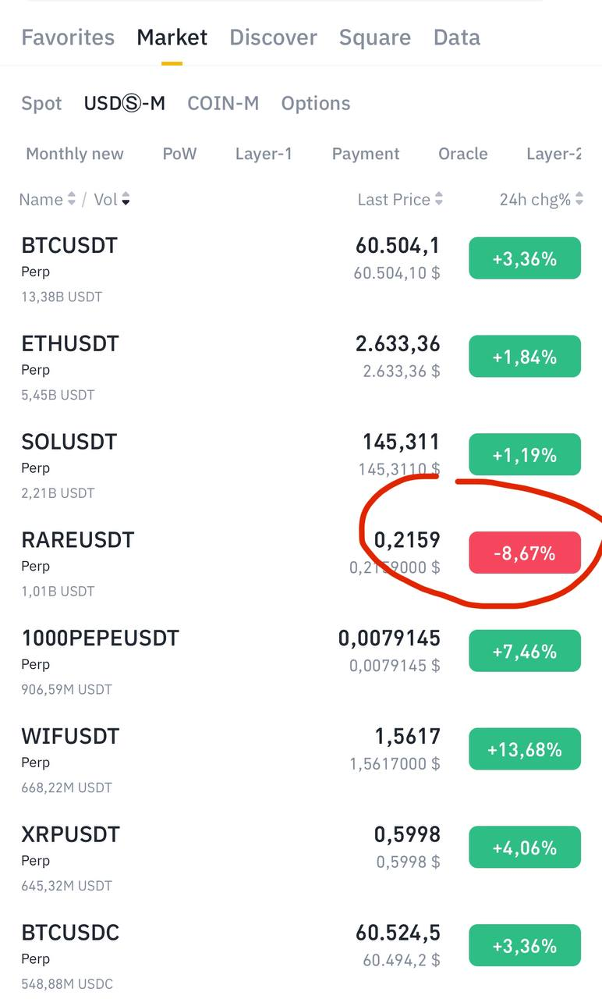Filter by Oracle category
This screenshot has width=602, height=999.
pos(462,154)
